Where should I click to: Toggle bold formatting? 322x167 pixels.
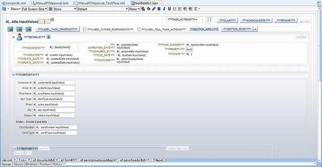[159, 9]
